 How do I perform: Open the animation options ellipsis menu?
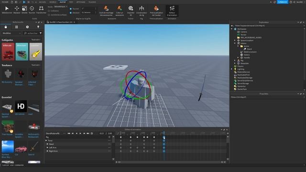pyautogui.click(x=64, y=133)
